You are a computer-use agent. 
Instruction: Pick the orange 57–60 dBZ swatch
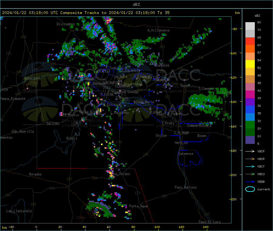250,49
